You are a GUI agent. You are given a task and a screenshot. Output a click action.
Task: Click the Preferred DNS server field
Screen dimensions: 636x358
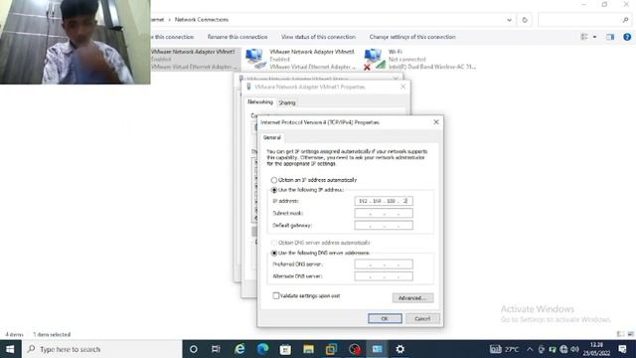tap(384, 265)
